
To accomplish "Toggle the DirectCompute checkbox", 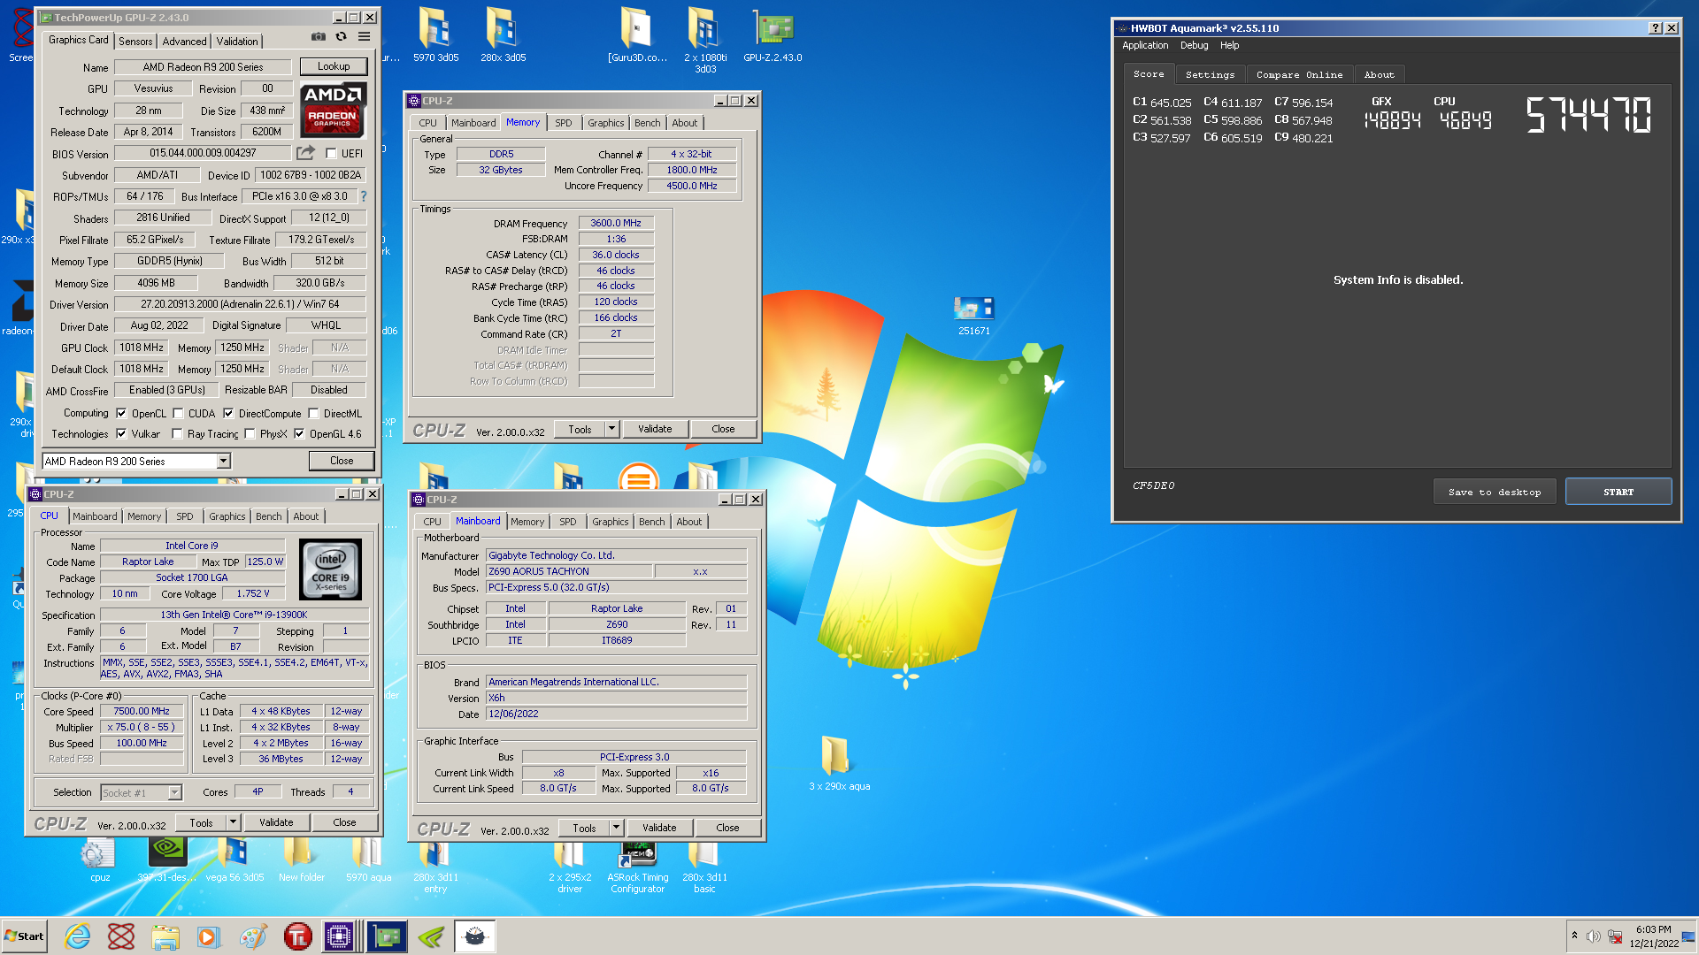I will 228,413.
